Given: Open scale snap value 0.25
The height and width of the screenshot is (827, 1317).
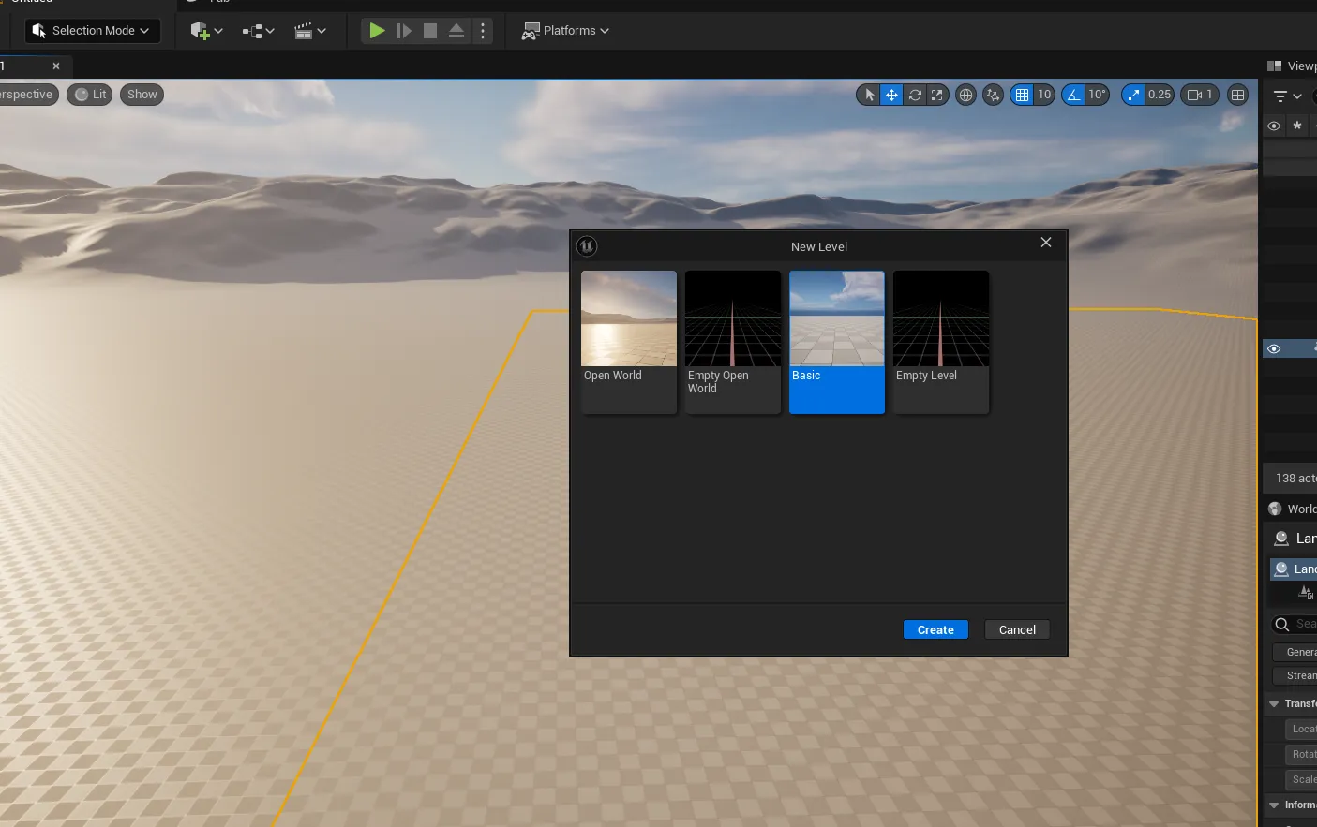Looking at the screenshot, I should [1160, 95].
